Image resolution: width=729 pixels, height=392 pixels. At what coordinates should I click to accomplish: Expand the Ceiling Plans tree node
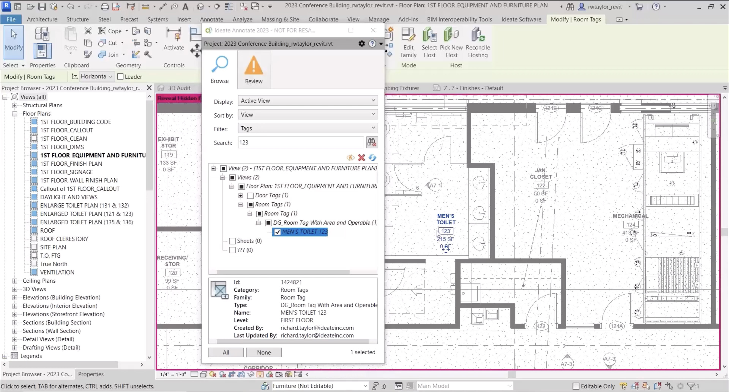click(x=14, y=281)
